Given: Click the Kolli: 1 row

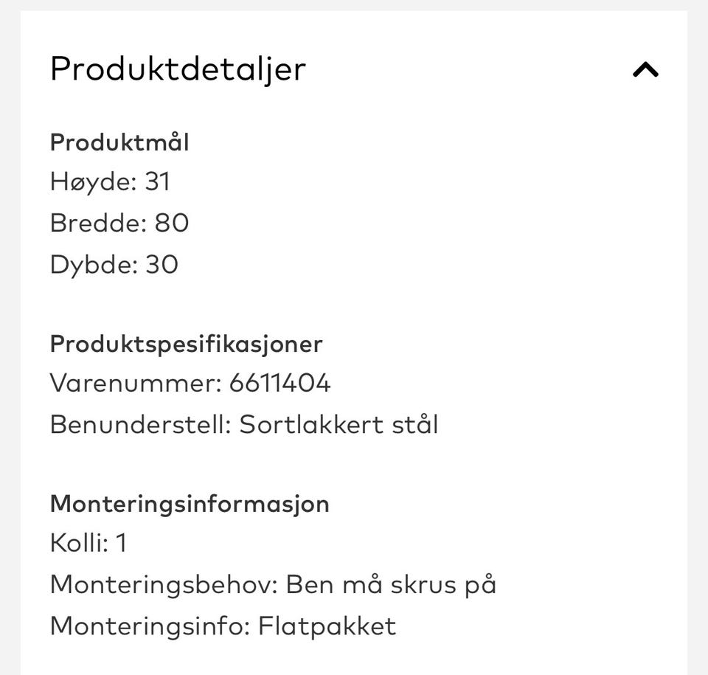Looking at the screenshot, I should tap(88, 543).
